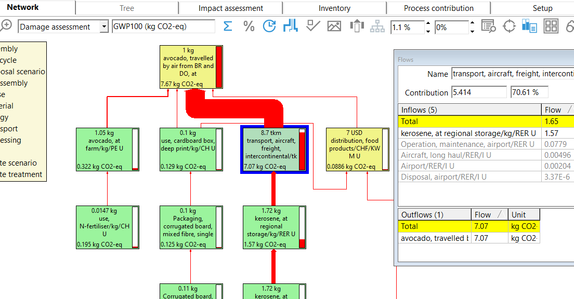Screen dimensions: 574x299
Task: Click the Outflows (1) column header
Action: click(x=435, y=214)
